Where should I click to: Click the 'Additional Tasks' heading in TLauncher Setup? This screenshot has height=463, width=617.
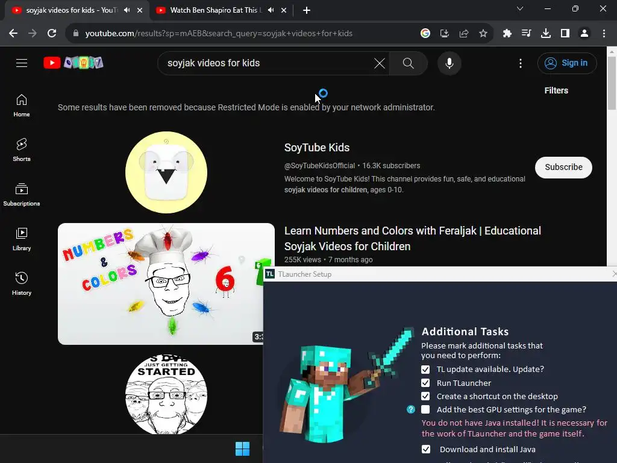pyautogui.click(x=465, y=332)
